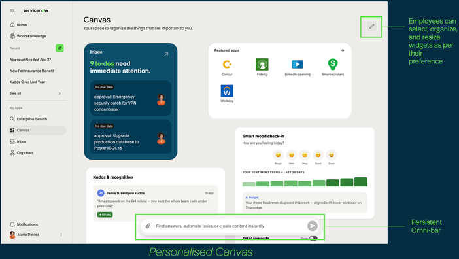Select the Okay mood emoji

pos(305,155)
